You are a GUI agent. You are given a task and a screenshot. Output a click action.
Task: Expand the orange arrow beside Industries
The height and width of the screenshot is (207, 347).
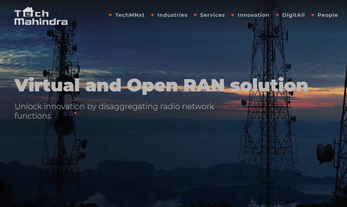(x=152, y=15)
